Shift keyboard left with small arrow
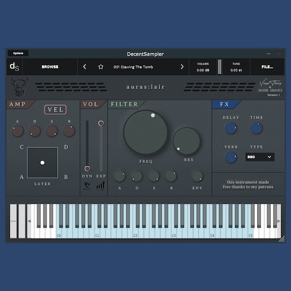The height and width of the screenshot is (291, 291). pyautogui.click(x=29, y=221)
